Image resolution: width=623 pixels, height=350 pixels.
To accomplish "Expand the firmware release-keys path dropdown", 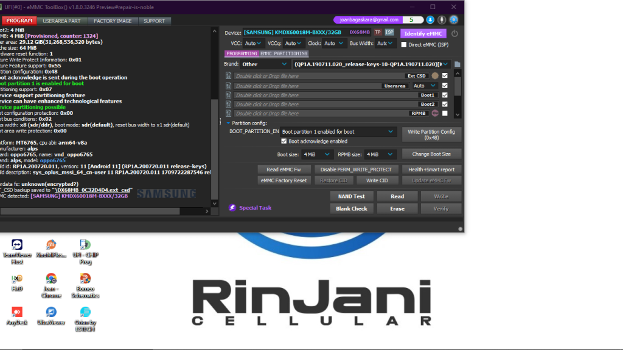I will (x=371, y=64).
